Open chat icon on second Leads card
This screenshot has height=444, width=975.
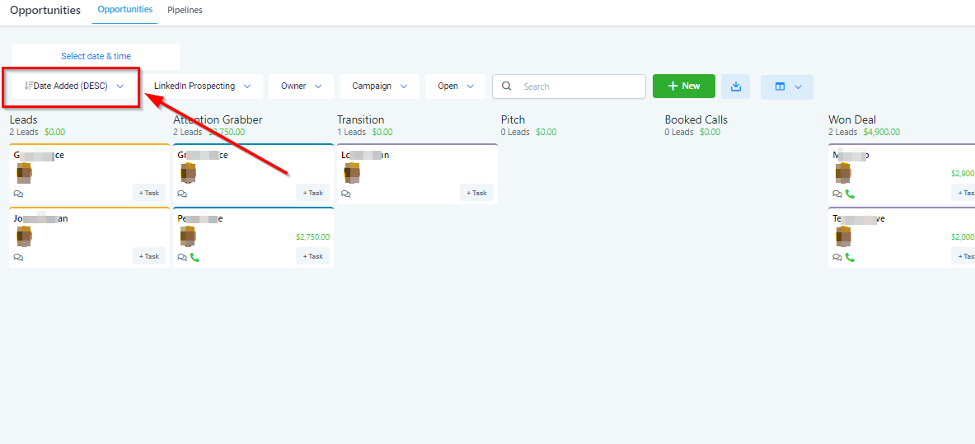pyautogui.click(x=18, y=257)
